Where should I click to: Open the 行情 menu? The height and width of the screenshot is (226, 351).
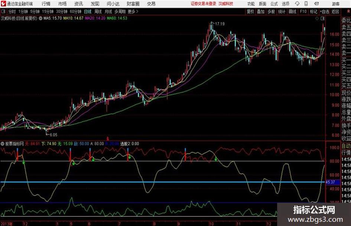point(46,4)
